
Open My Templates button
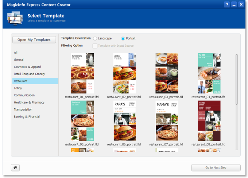click(x=34, y=40)
